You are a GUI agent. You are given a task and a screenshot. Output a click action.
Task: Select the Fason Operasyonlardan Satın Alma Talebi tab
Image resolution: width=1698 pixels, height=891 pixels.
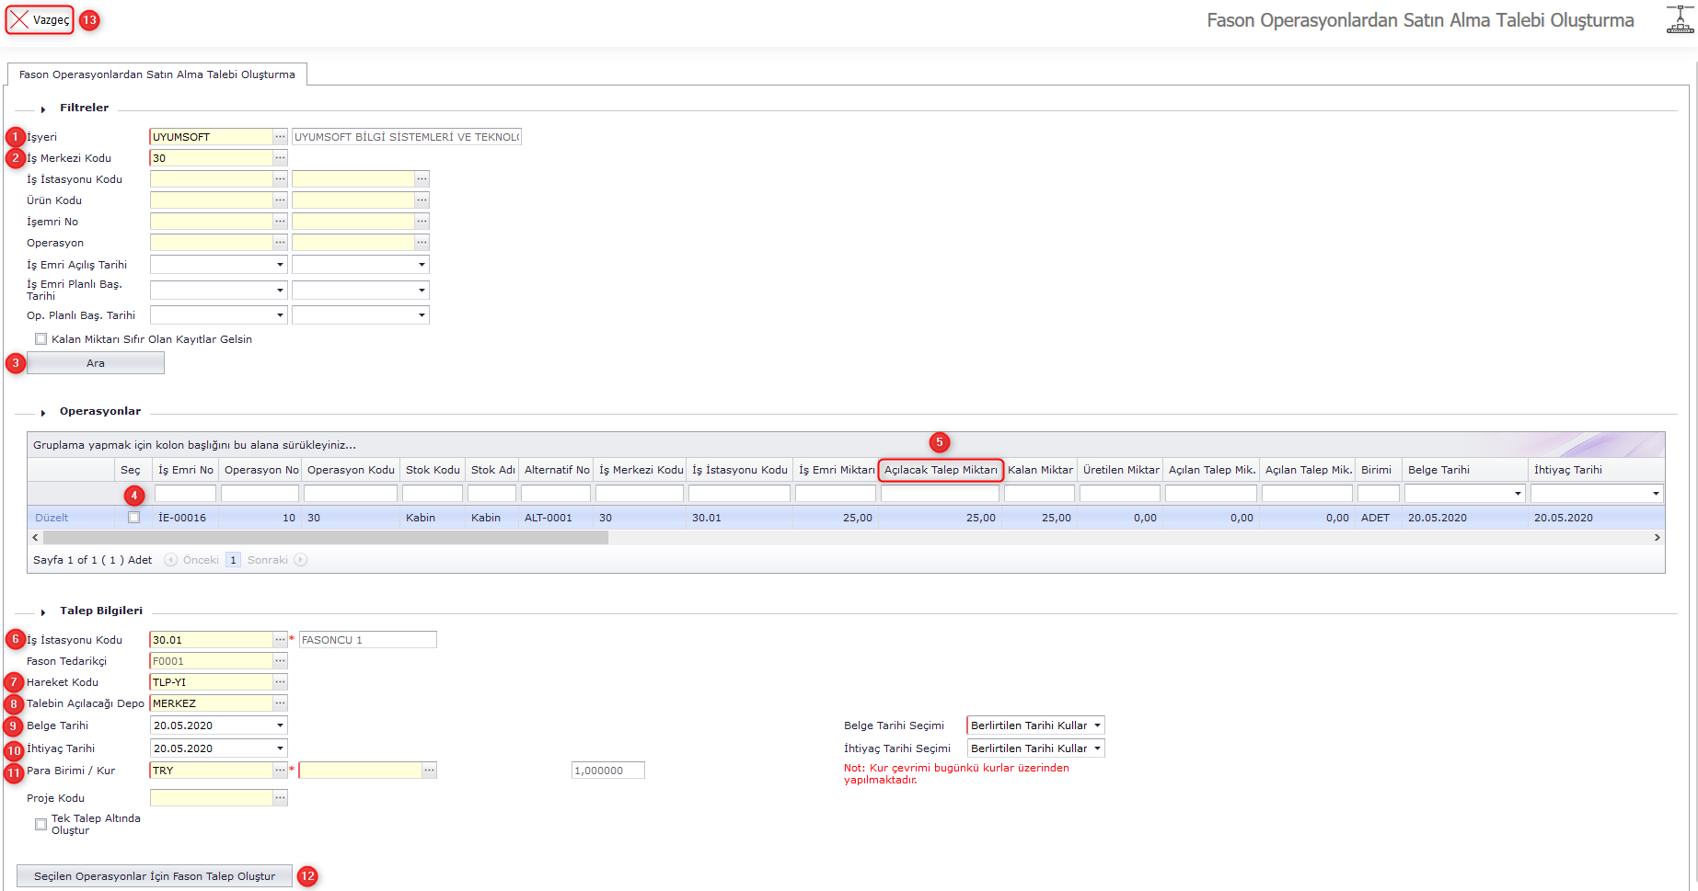[x=157, y=74]
